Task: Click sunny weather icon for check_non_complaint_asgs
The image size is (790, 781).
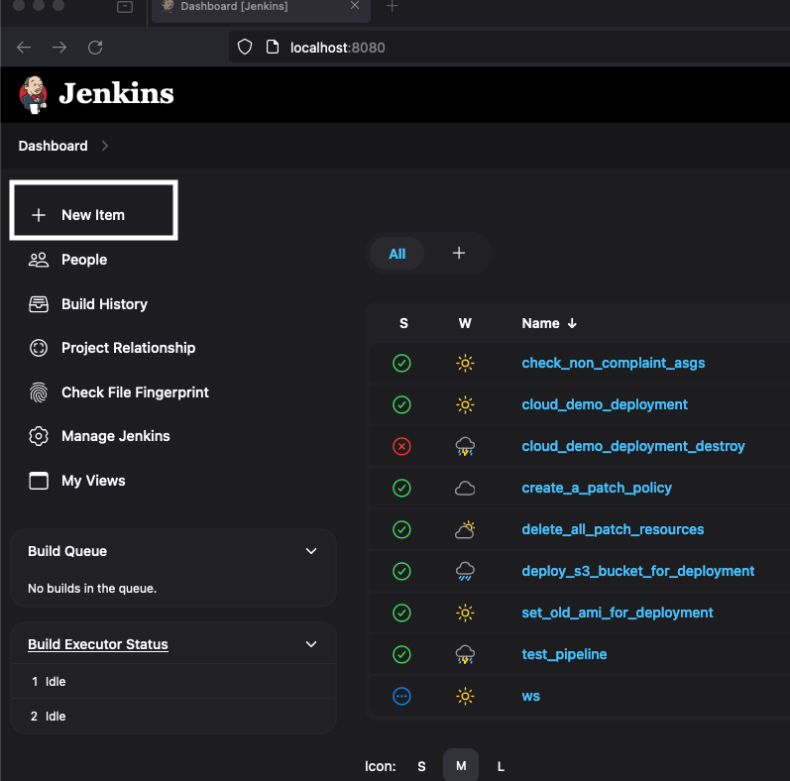Action: click(465, 363)
